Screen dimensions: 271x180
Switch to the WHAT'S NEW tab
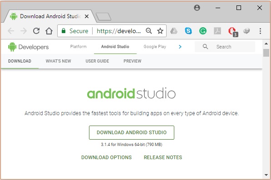pyautogui.click(x=59, y=61)
